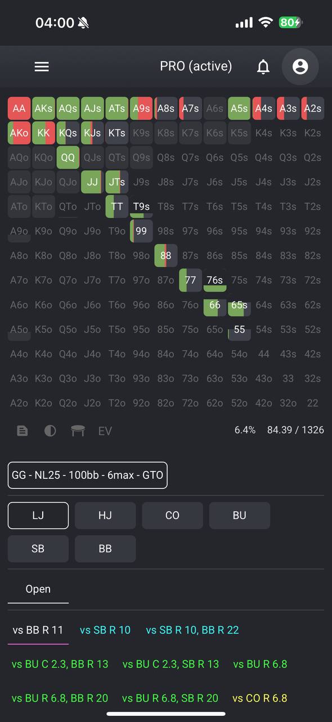Select the LJ position
This screenshot has width=332, height=722.
point(38,516)
